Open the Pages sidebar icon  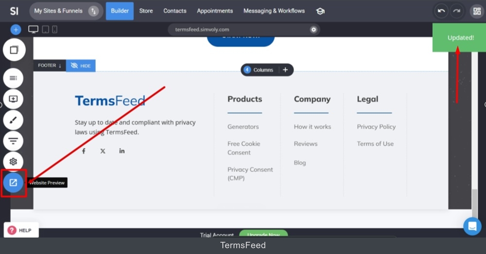point(14,50)
